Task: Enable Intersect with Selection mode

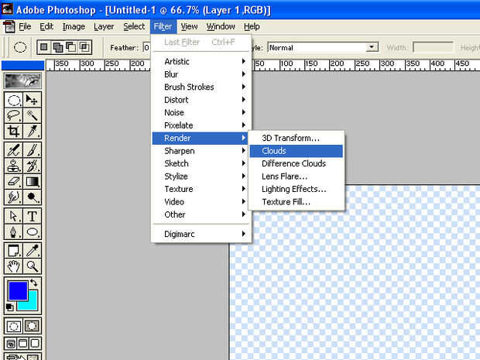Action: [x=84, y=47]
